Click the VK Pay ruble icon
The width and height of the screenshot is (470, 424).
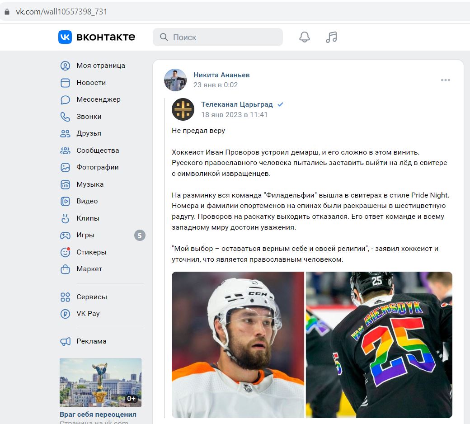pyautogui.click(x=65, y=314)
